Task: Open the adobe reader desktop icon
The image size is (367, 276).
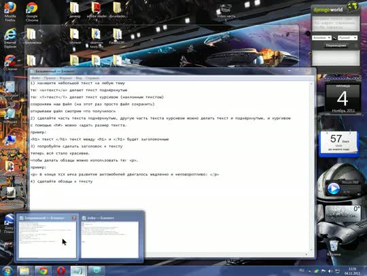Action: coord(97,12)
